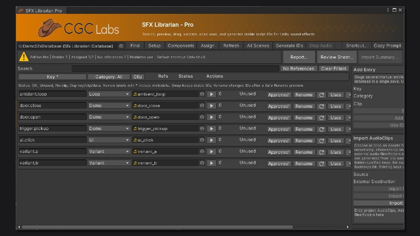Viewport: 420px width, 236px height.
Task: Open the Category: All filter dropdown
Action: point(109,77)
